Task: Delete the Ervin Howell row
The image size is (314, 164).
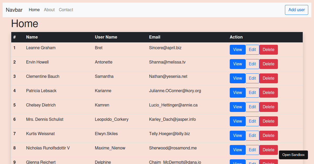Action: click(x=268, y=64)
